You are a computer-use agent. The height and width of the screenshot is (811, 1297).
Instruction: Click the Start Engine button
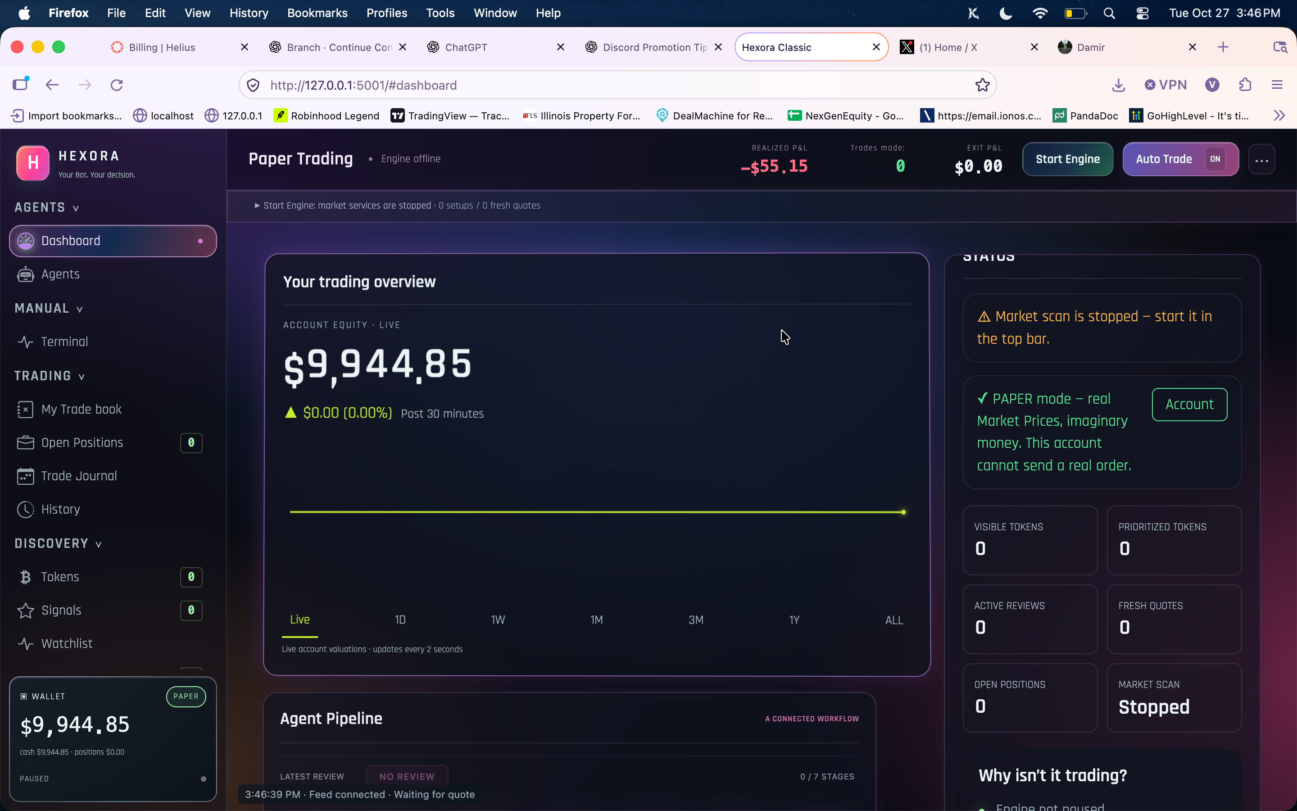click(x=1068, y=159)
